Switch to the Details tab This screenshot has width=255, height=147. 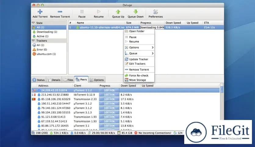click(54, 80)
